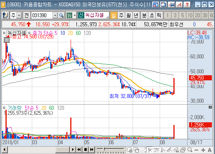Click the red A font icon in title bar
This screenshot has height=154, width=215.
click(179, 5)
